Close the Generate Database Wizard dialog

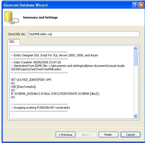coord(141,5)
